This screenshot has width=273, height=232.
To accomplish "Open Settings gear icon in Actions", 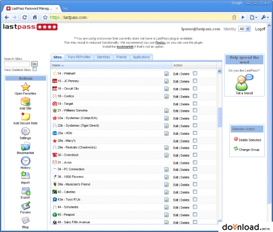I will pyautogui.click(x=25, y=131).
